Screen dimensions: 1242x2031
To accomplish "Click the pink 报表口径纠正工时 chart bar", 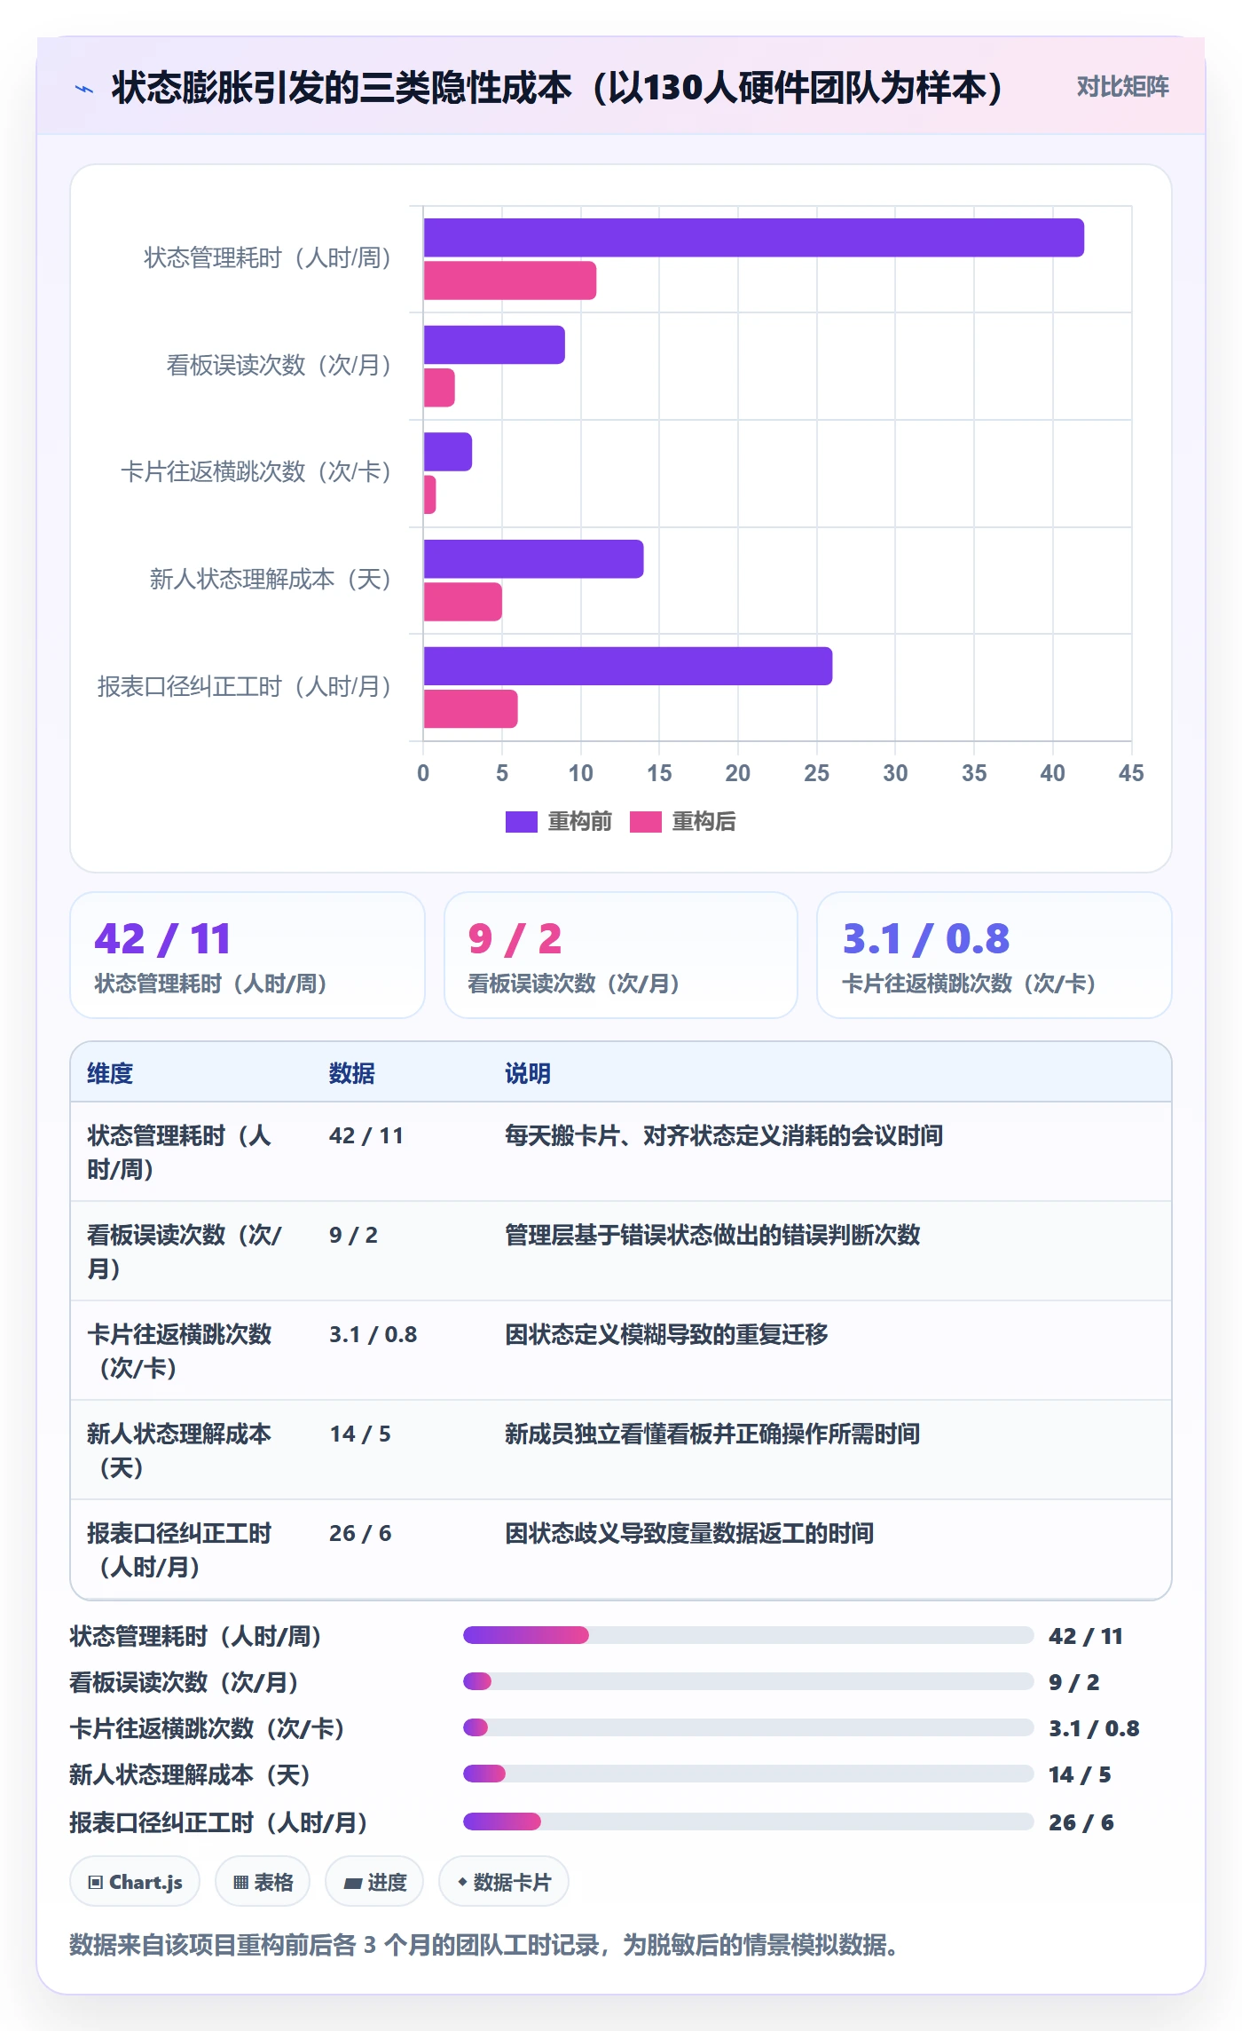I will [470, 709].
